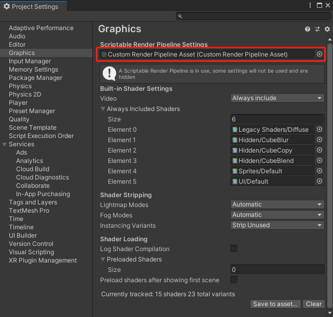This screenshot has width=333, height=317.
Task: Click the Sprites/Default shader icon
Action: [x=234, y=171]
